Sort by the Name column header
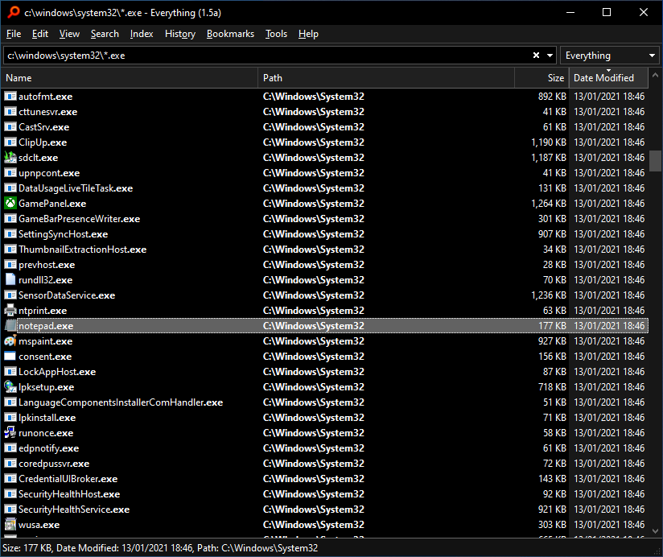 pyautogui.click(x=130, y=78)
